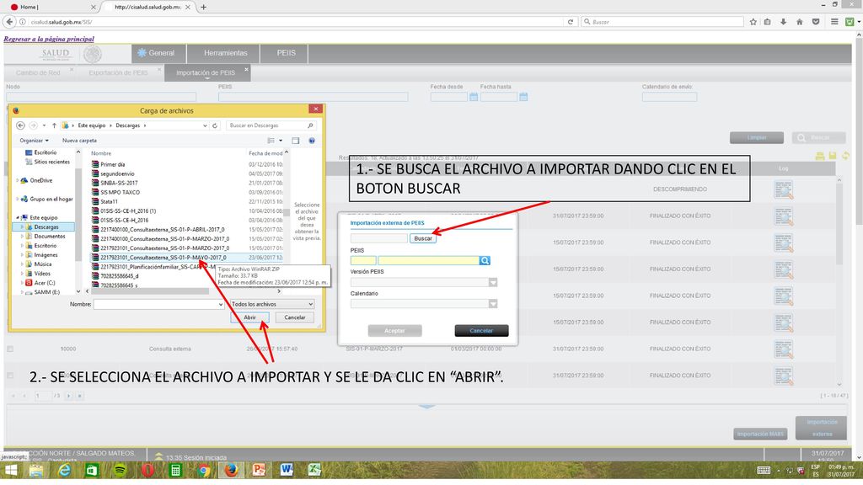Click the yellow print icon above the results table
The image size is (863, 485).
(820, 156)
